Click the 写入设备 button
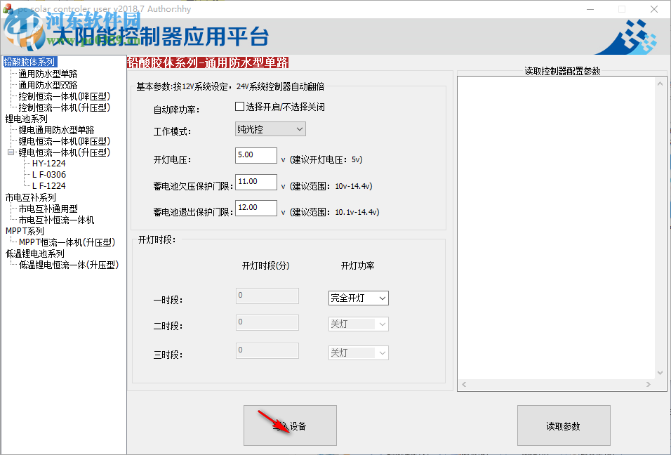The image size is (671, 455). coord(290,426)
